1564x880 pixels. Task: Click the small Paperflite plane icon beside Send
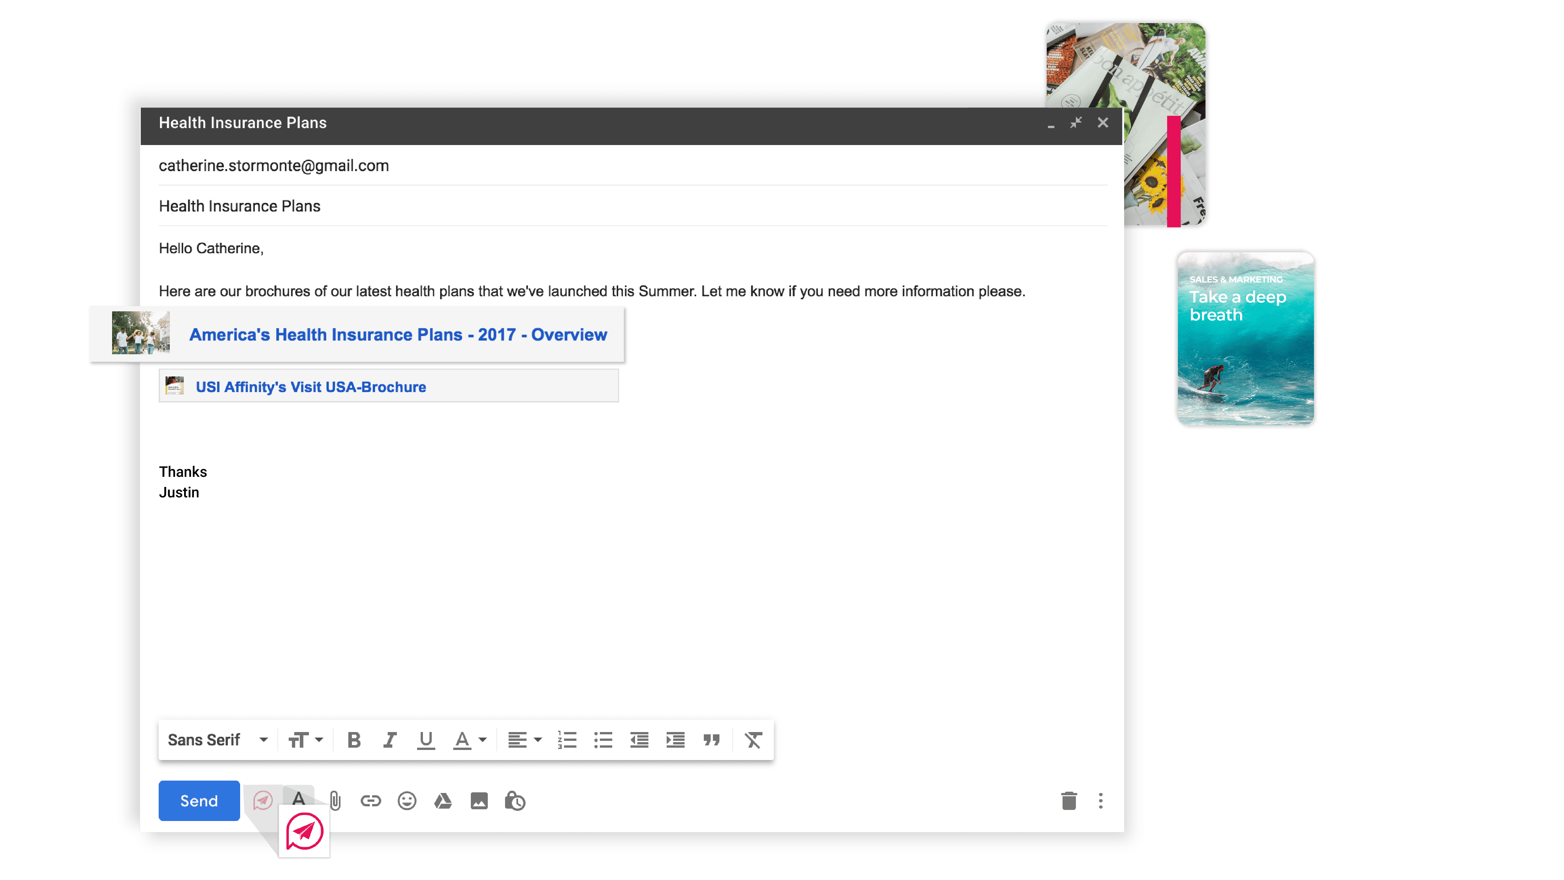(x=262, y=800)
